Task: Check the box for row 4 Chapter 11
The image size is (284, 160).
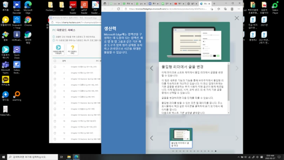Action: pyautogui.click(x=55, y=85)
